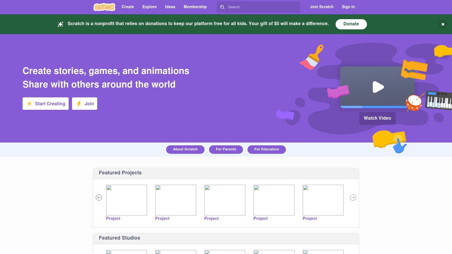Click the Donate button
The width and height of the screenshot is (452, 254).
point(351,24)
